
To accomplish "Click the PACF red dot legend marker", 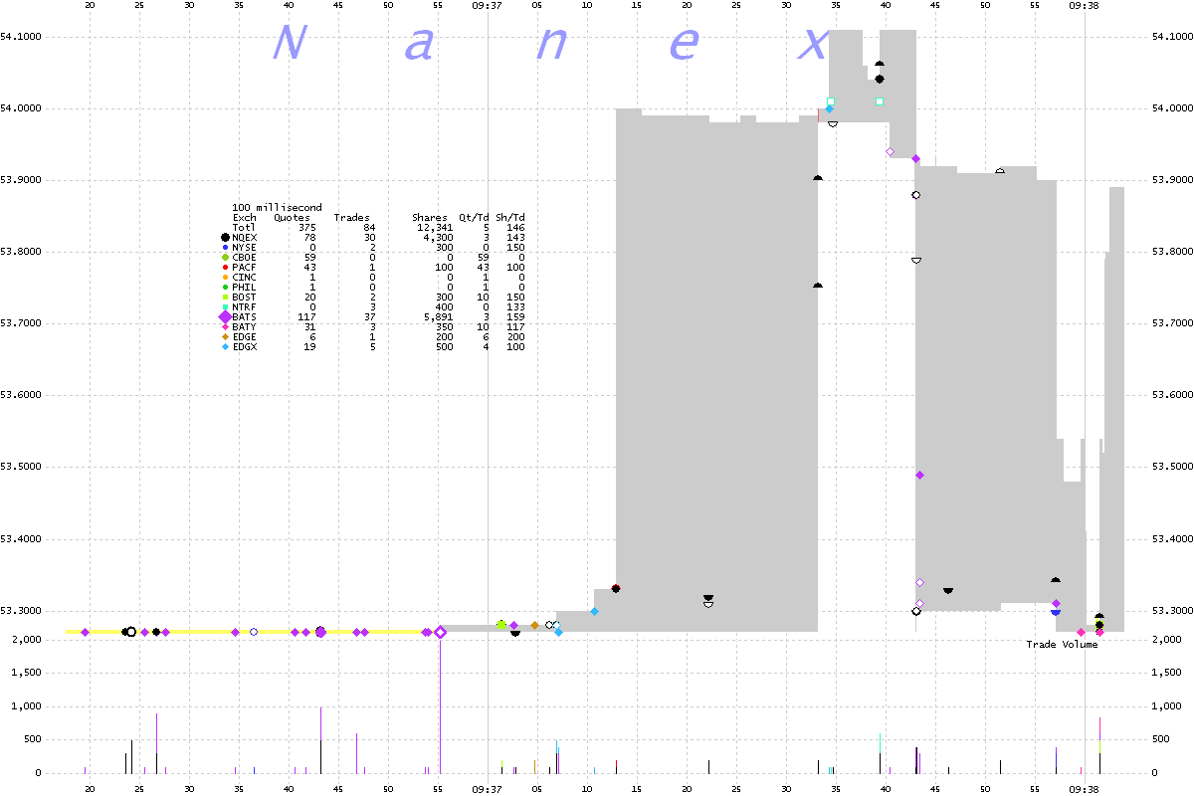I will pyautogui.click(x=226, y=268).
